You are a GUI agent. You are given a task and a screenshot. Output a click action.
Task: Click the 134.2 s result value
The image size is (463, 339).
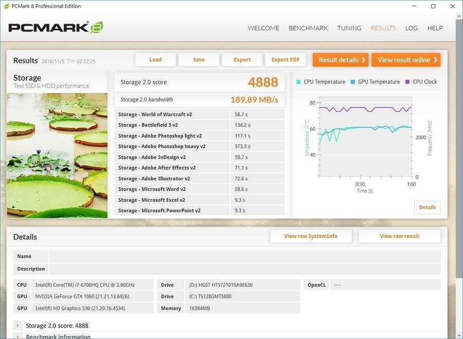click(x=242, y=125)
